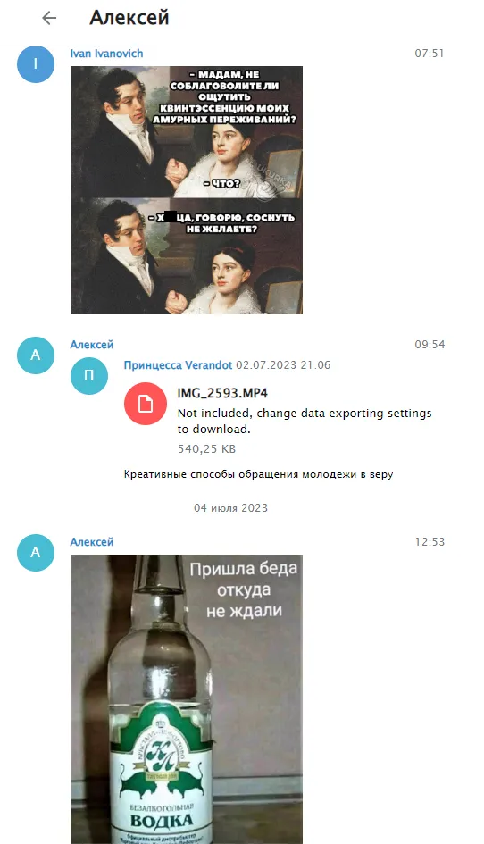The height and width of the screenshot is (844, 484).
Task: Click Алексей's avatar next to the 09:54 message
Action: (36, 355)
